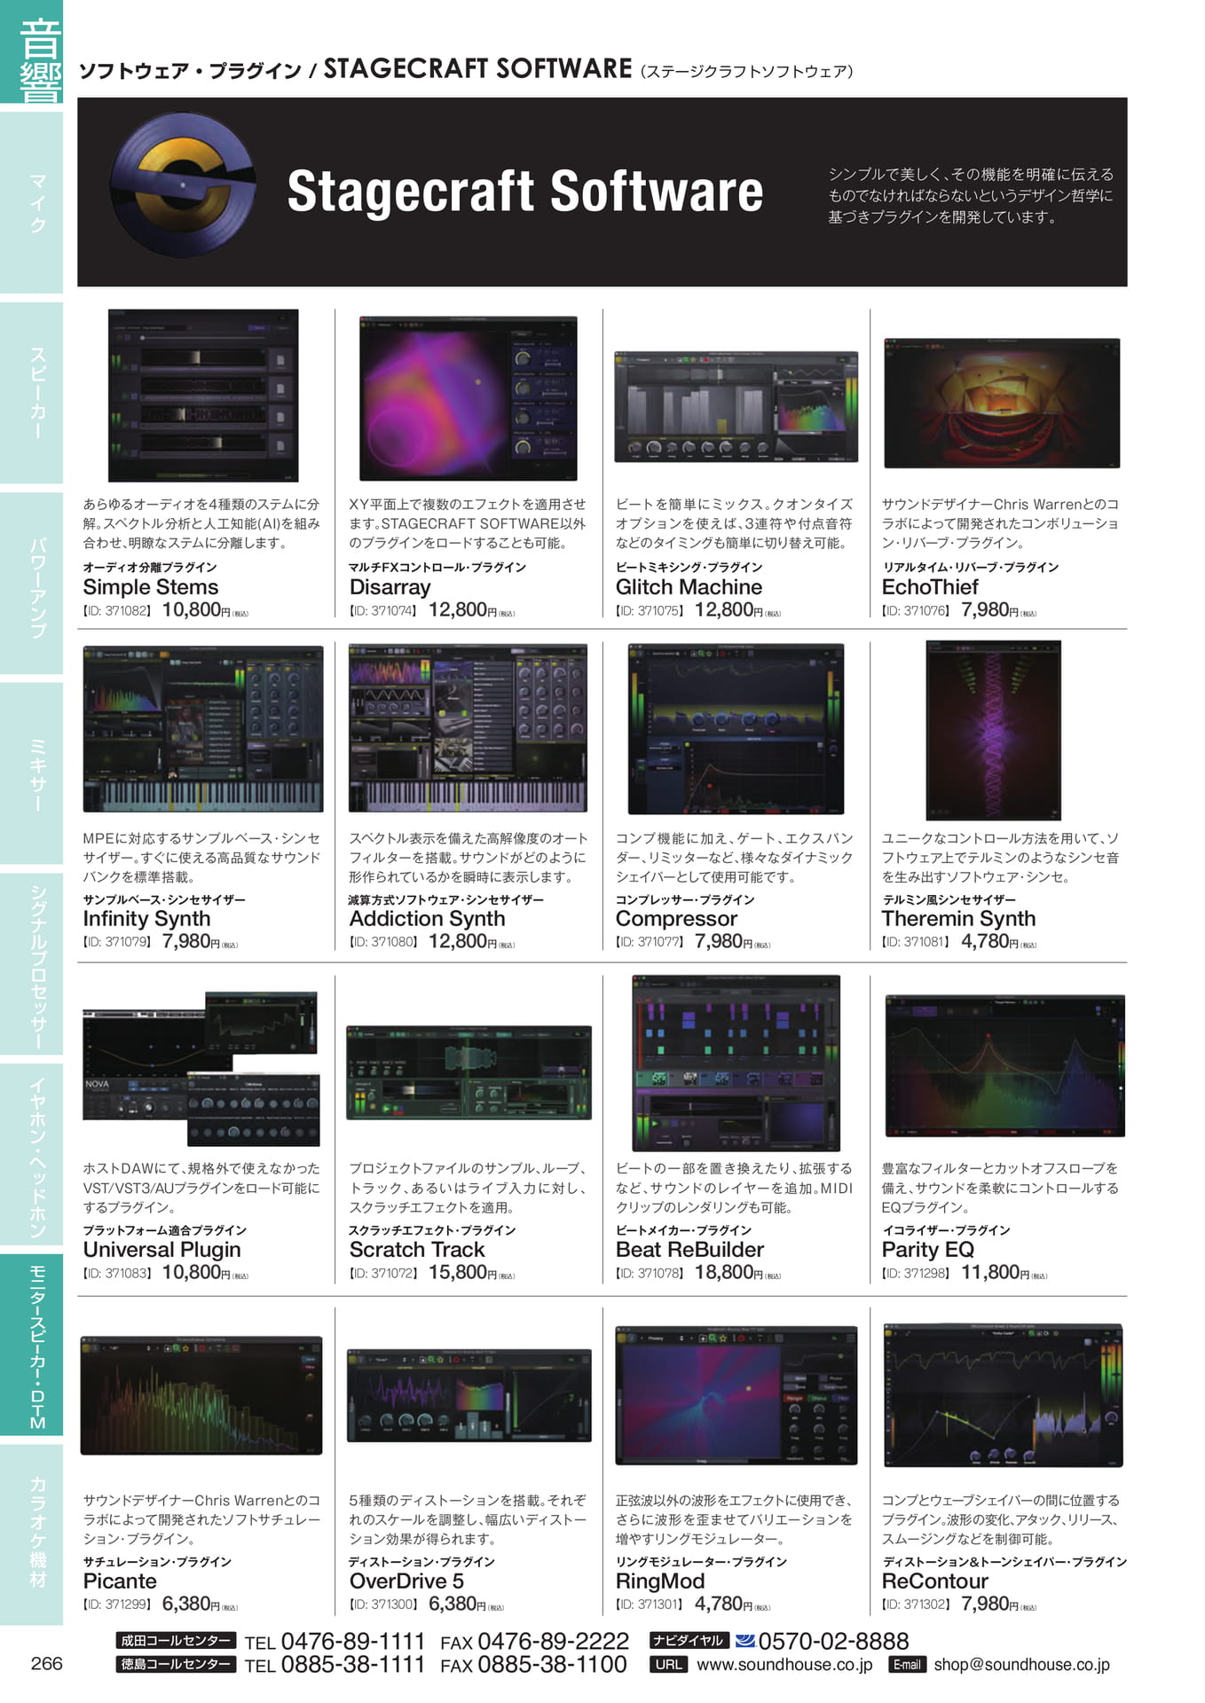Open the Universal Plugin product name
The image size is (1205, 1703).
tap(162, 1250)
